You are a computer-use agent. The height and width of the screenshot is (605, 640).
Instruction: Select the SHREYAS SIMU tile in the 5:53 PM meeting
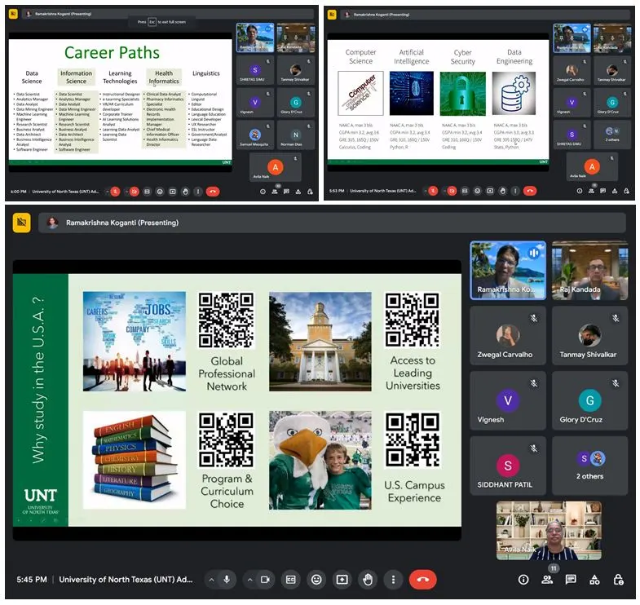[x=572, y=135]
